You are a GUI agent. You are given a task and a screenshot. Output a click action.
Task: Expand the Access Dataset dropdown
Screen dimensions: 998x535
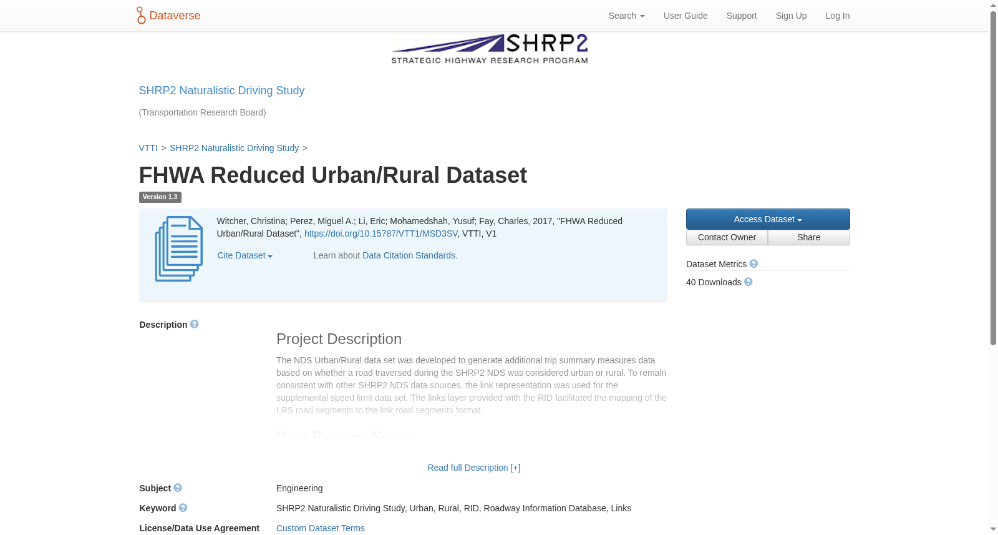(768, 219)
